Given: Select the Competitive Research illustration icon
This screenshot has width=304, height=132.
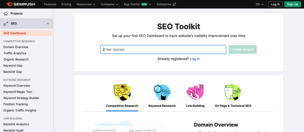Looking at the screenshot, I should (x=122, y=92).
